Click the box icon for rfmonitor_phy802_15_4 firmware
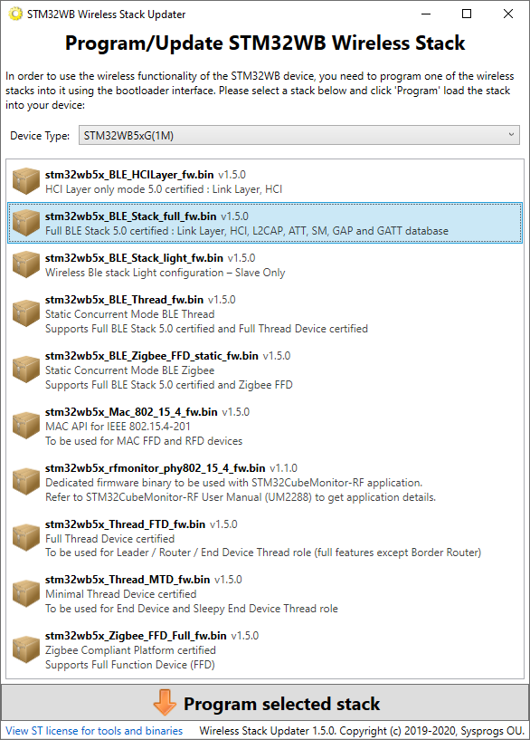Screen dimensions: 530x740 tap(26, 482)
